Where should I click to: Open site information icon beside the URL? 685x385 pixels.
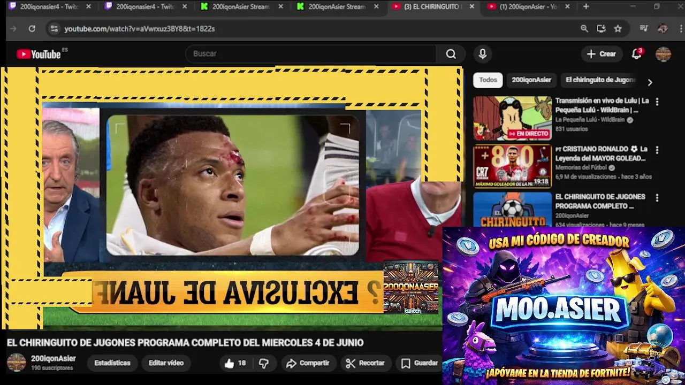point(54,29)
